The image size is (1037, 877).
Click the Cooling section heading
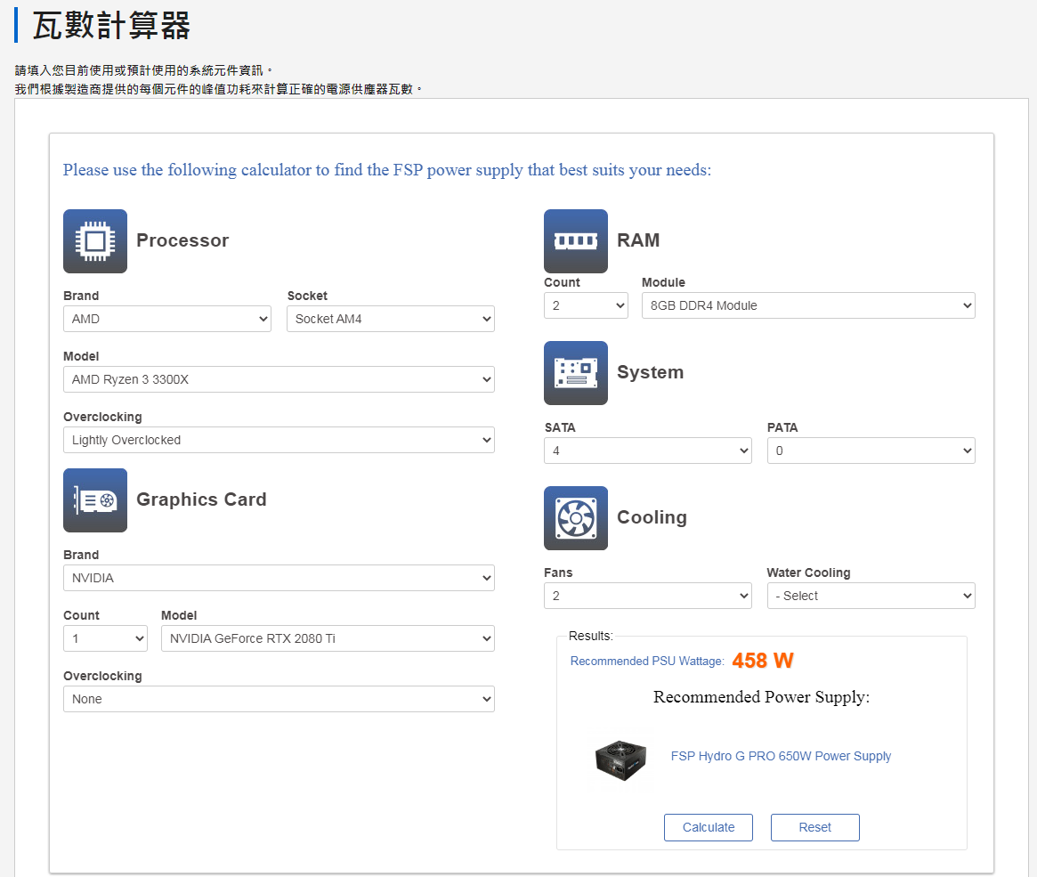(652, 517)
